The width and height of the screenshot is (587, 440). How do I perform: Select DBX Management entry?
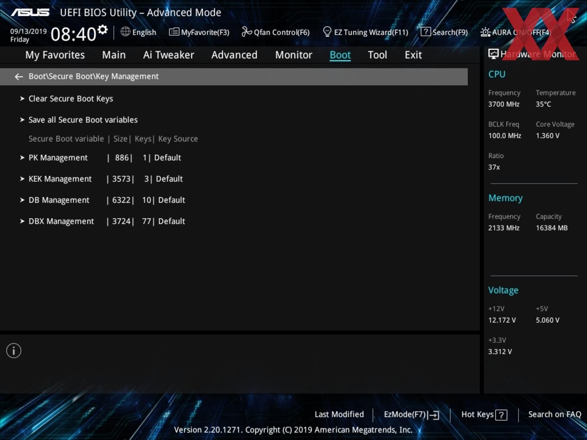[61, 221]
